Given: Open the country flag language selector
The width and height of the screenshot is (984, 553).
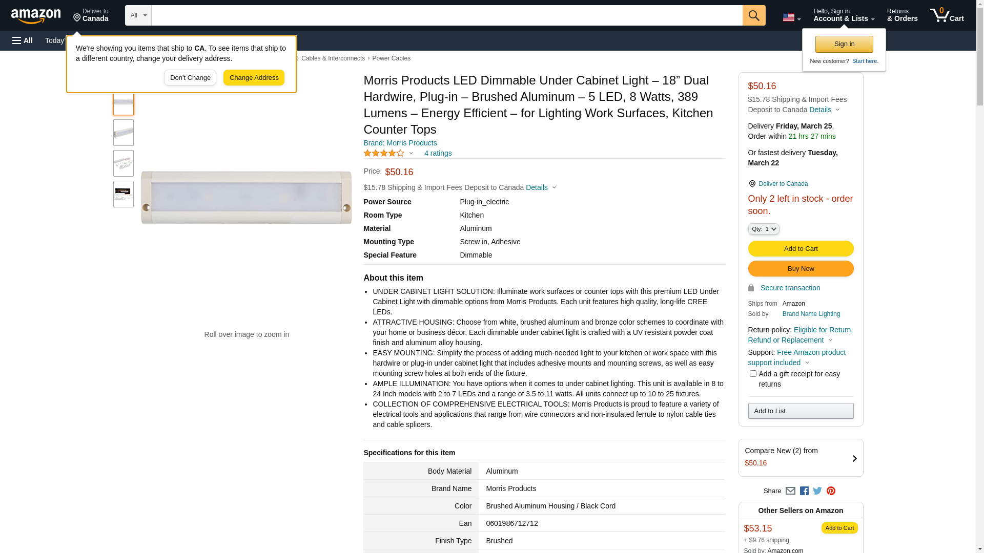Looking at the screenshot, I should click(x=791, y=18).
